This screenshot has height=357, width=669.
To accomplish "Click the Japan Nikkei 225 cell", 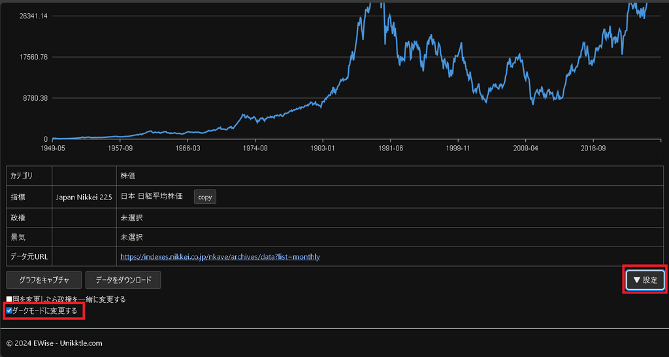I will click(x=84, y=197).
